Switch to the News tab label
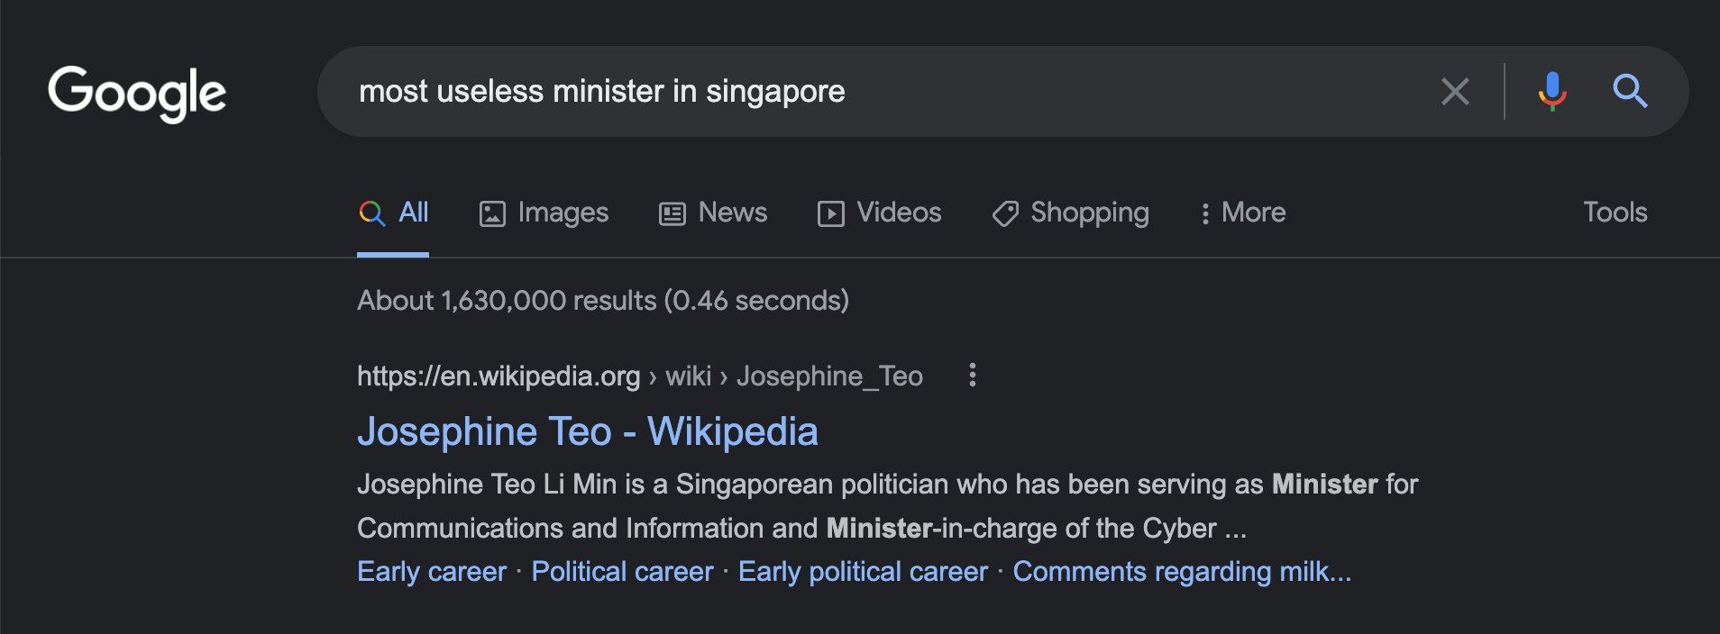 (733, 213)
